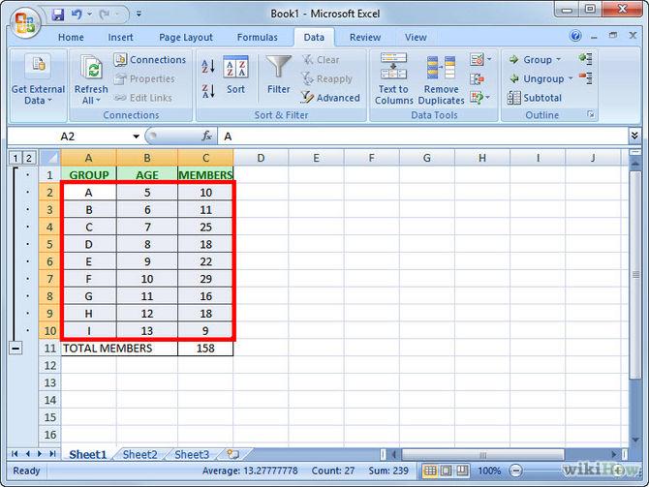The image size is (649, 487).
Task: Click Show Detail icon in Outline
Action: [x=586, y=58]
